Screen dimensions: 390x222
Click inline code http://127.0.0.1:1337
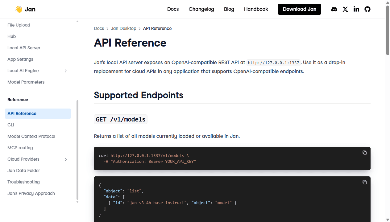[274, 63]
